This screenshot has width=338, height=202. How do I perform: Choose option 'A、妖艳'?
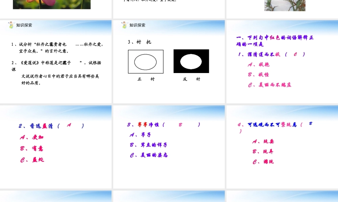click(x=259, y=64)
